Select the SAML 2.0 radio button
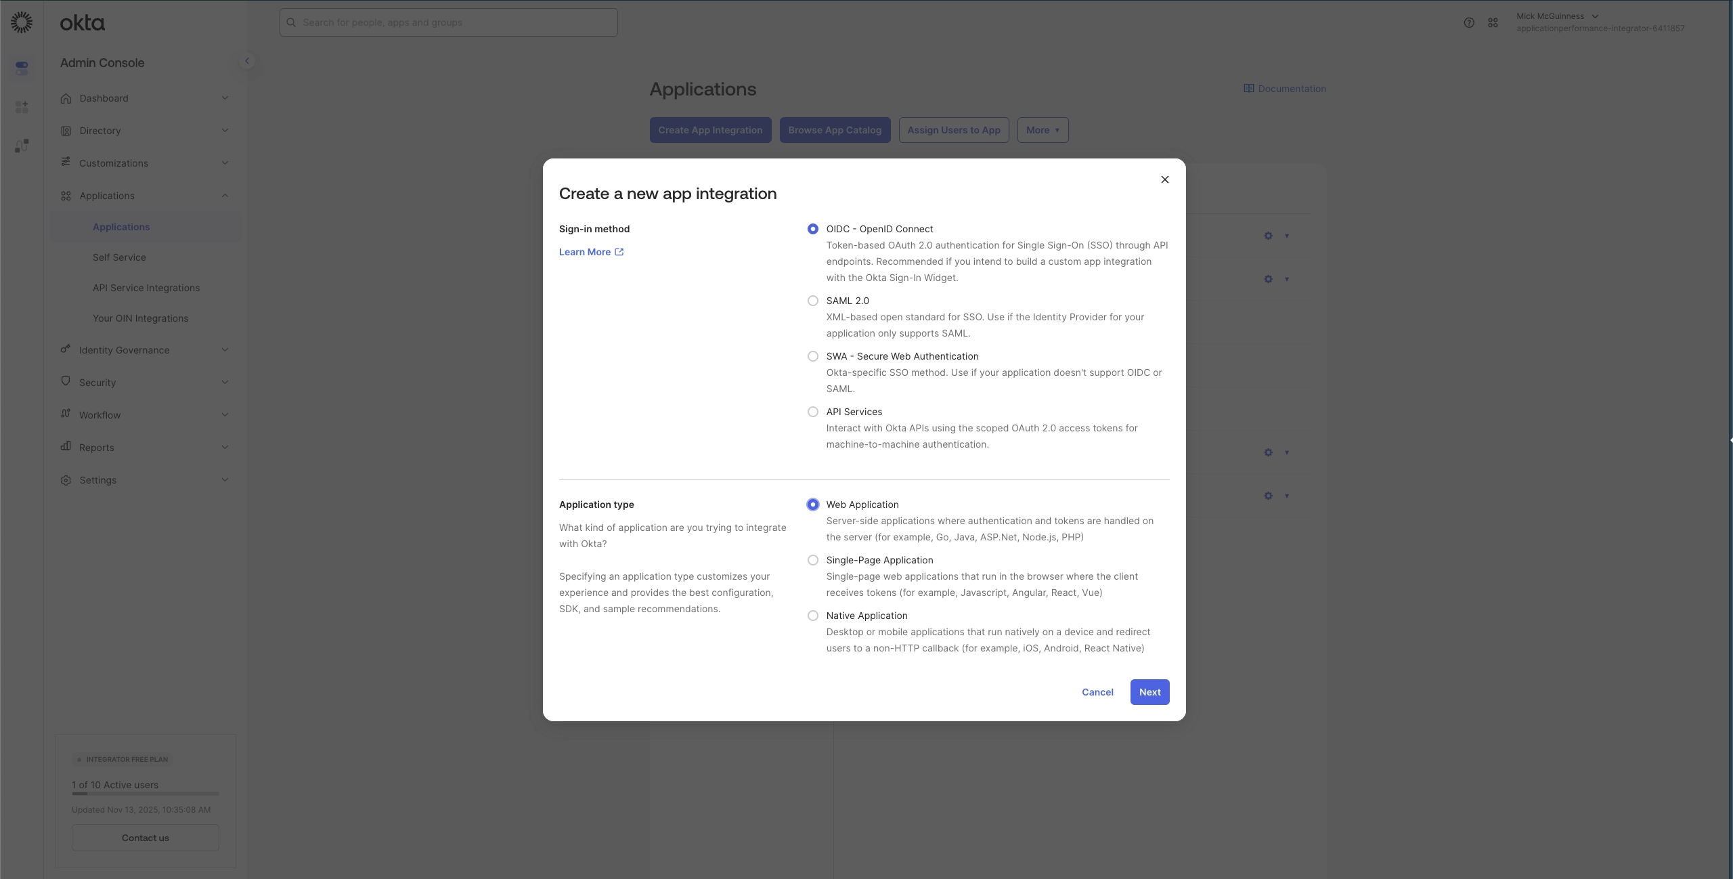The height and width of the screenshot is (879, 1733). click(x=812, y=301)
